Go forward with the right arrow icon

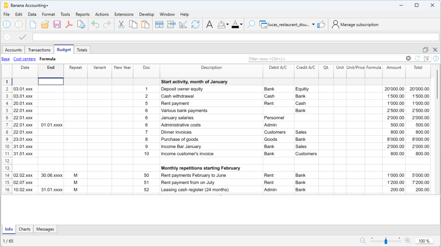[x=19, y=24]
